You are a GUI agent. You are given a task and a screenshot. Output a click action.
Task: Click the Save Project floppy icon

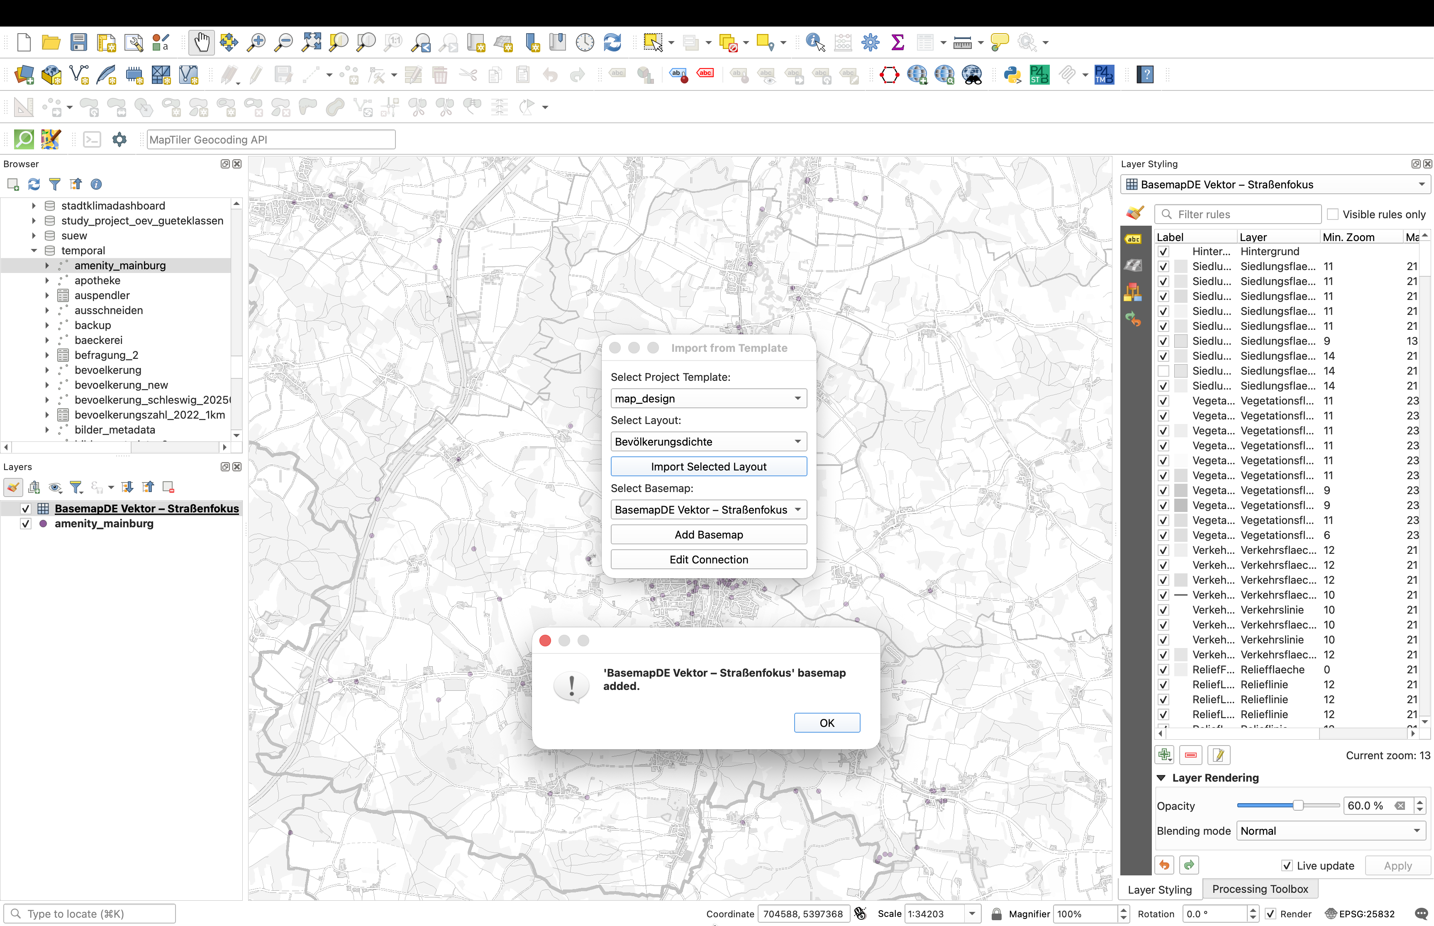[x=79, y=42]
